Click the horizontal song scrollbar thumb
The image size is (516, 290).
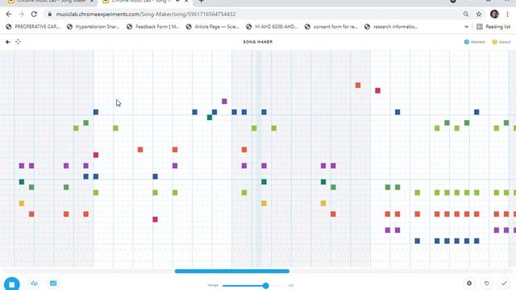pyautogui.click(x=232, y=271)
